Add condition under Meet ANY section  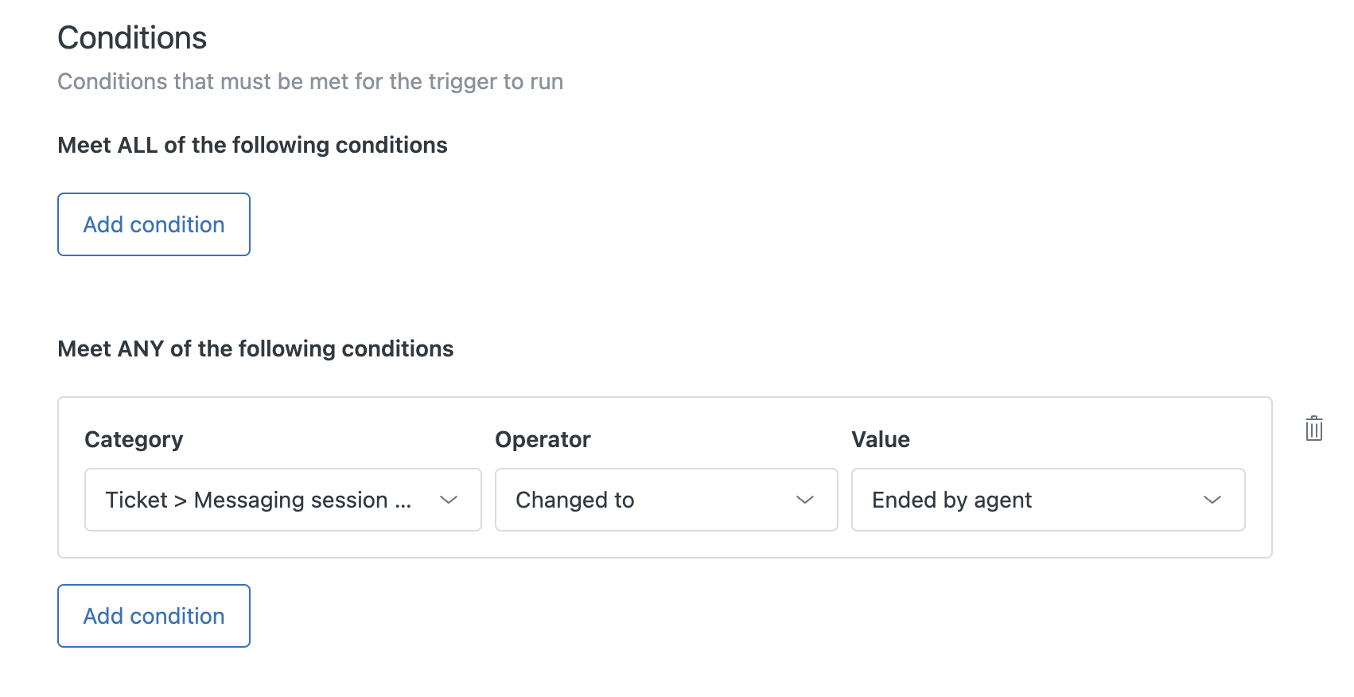pos(154,616)
